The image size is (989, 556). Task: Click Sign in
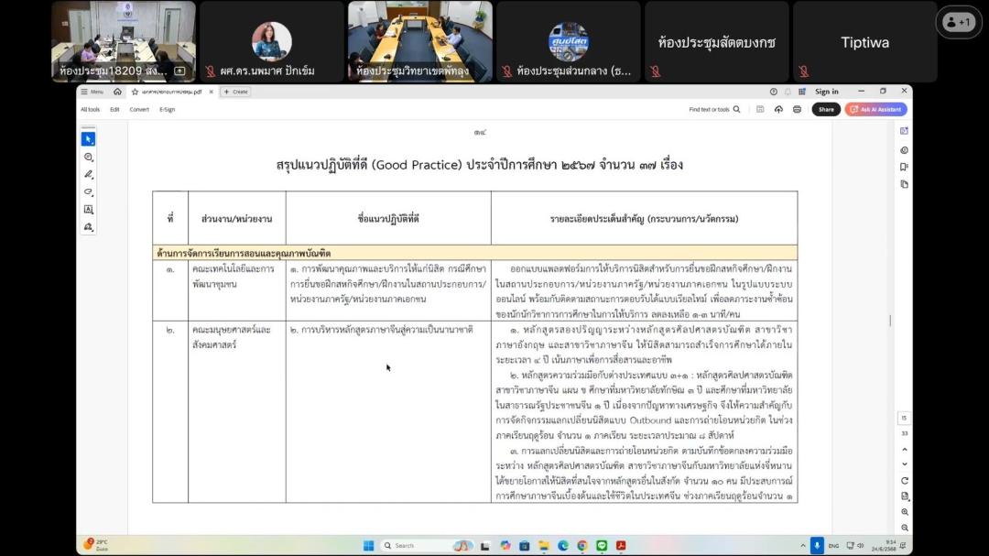(826, 92)
